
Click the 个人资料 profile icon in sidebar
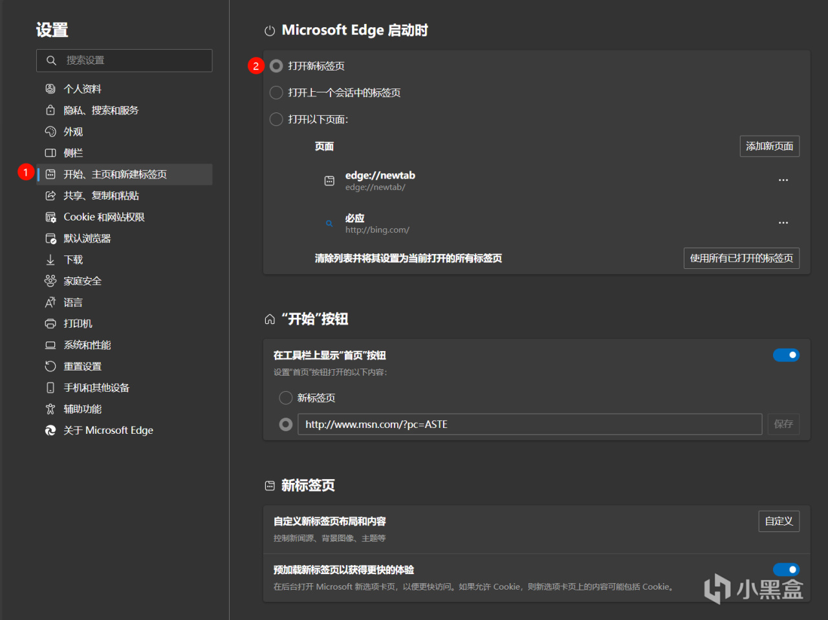50,89
